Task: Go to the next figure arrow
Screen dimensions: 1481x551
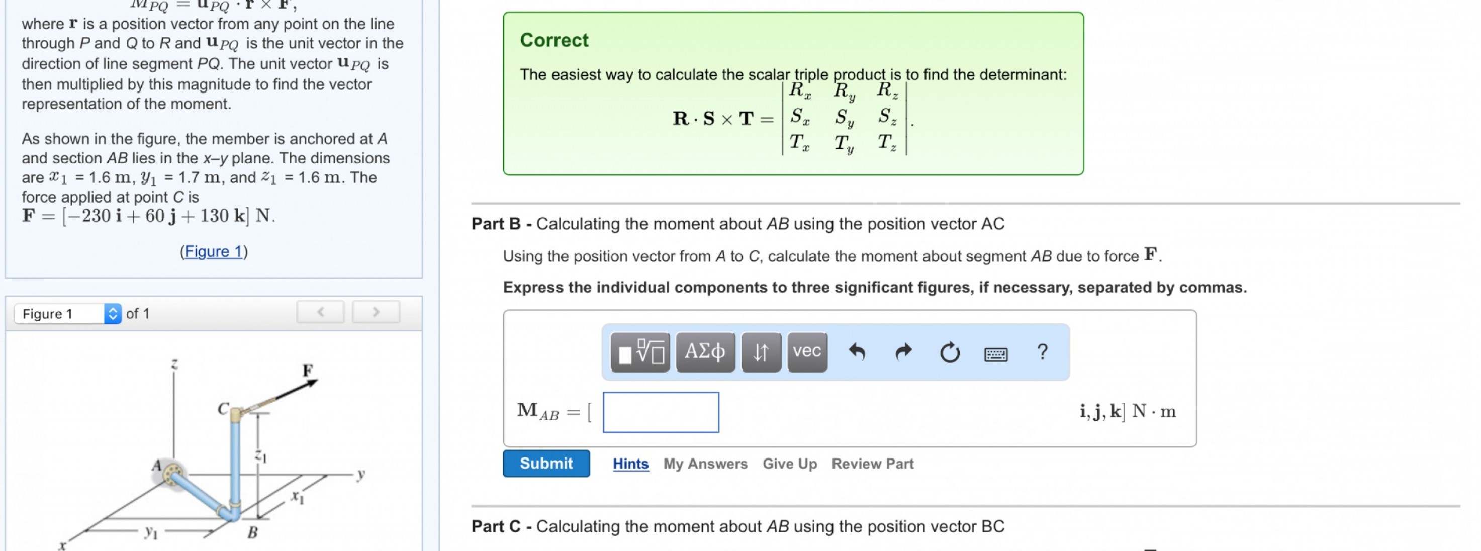Action: pyautogui.click(x=376, y=312)
